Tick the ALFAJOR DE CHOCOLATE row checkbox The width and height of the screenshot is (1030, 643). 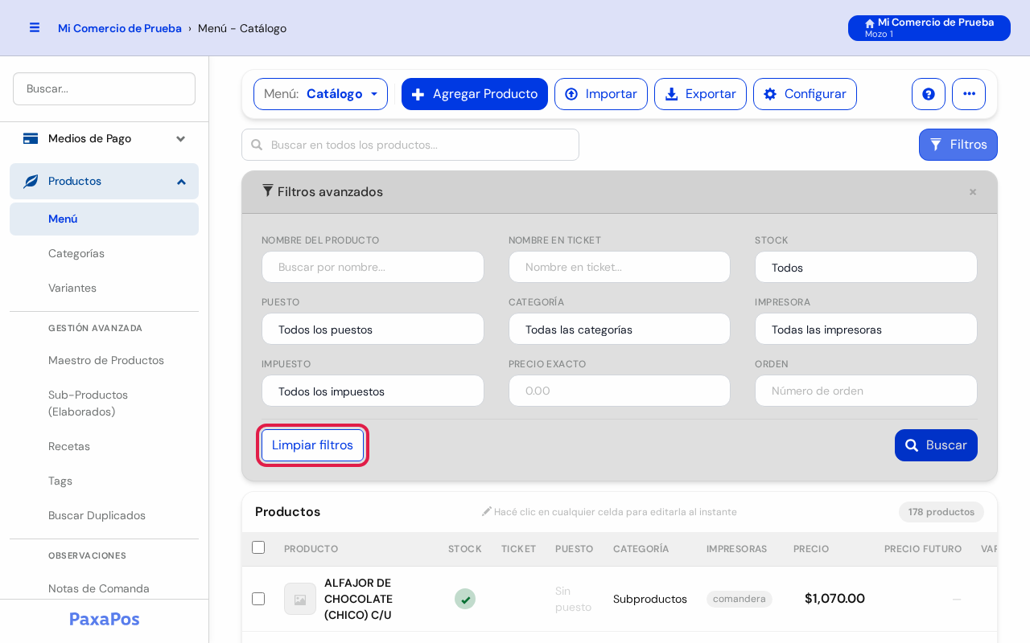point(258,599)
